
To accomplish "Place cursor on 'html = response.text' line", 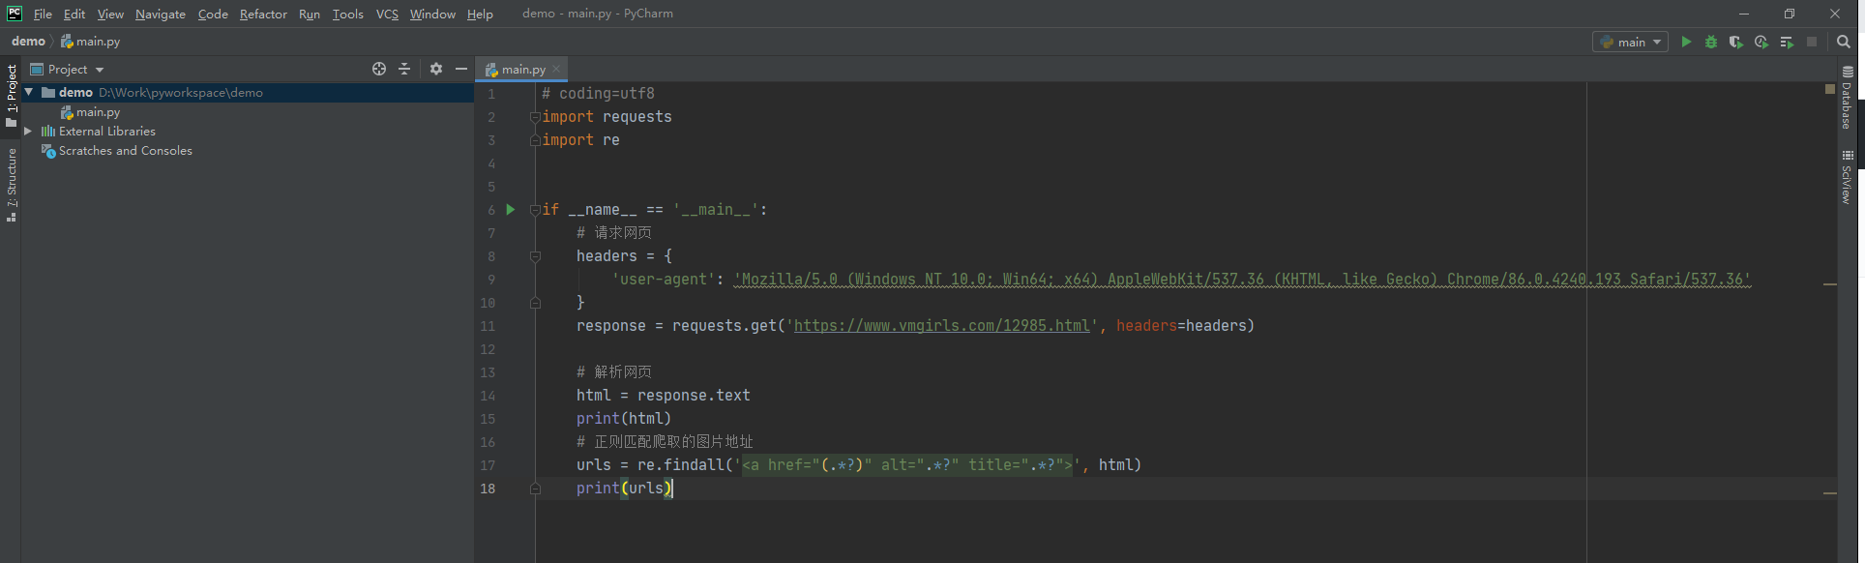I will coord(663,396).
